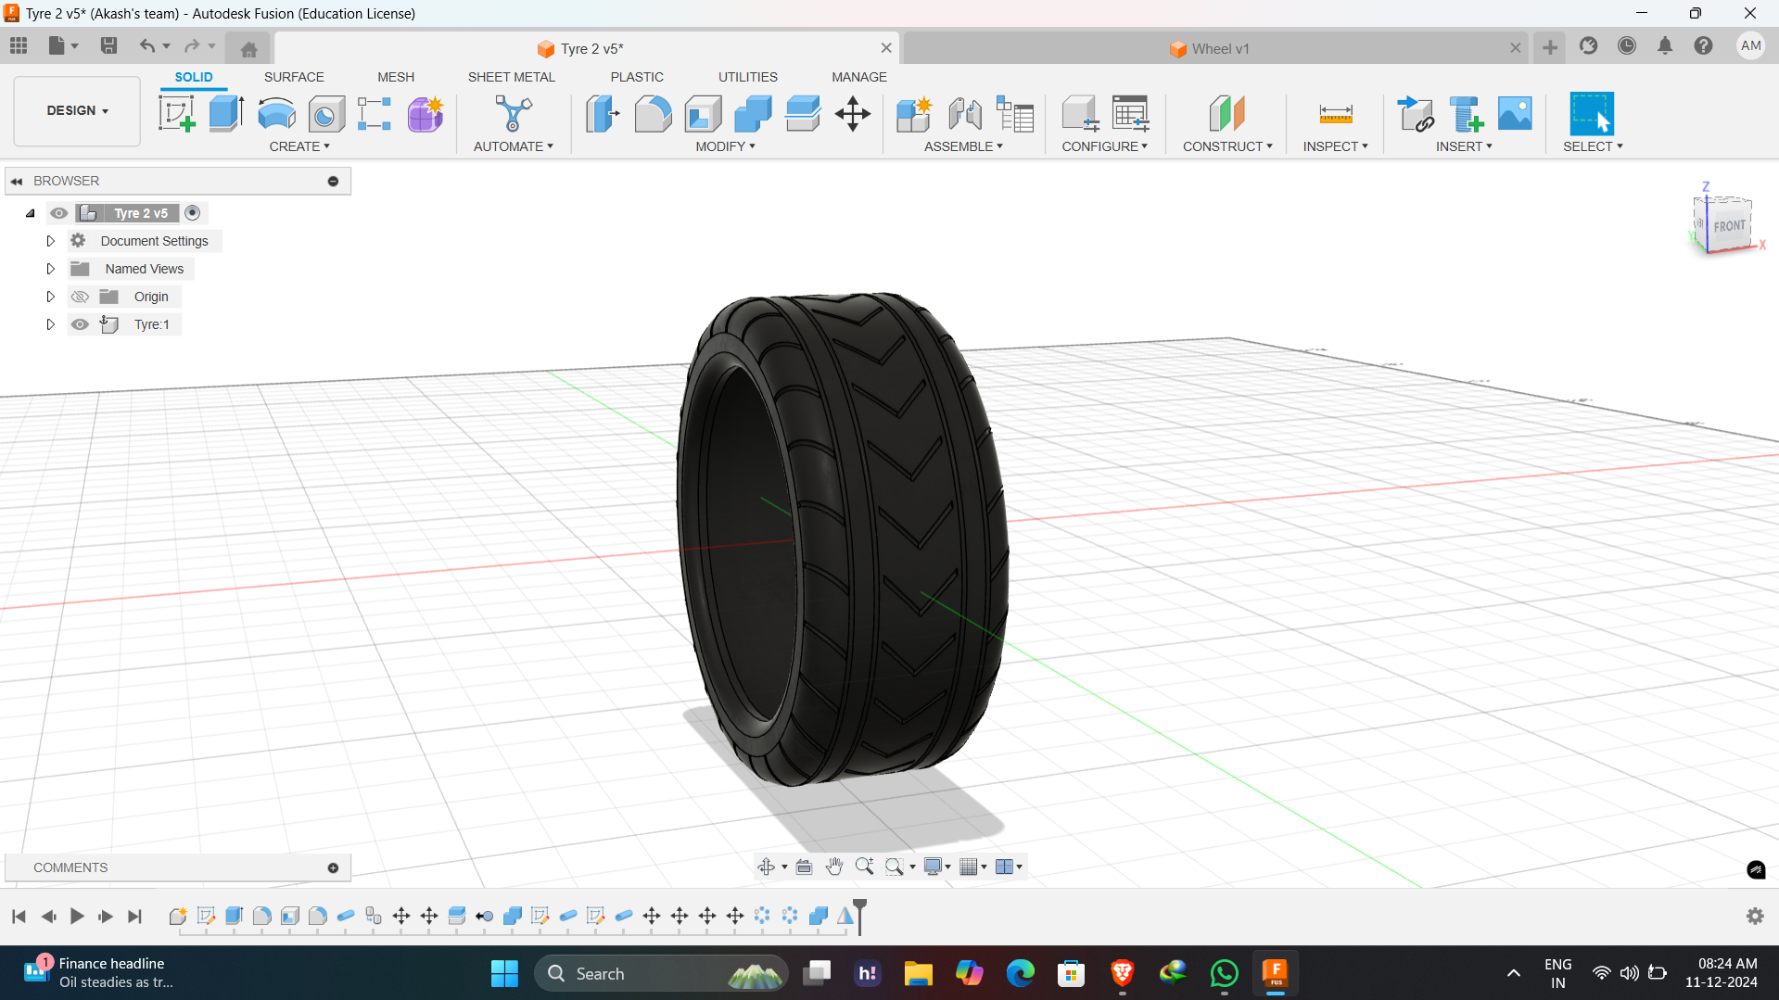Open WhatsApp from the taskbar
The width and height of the screenshot is (1779, 1000).
[1224, 973]
